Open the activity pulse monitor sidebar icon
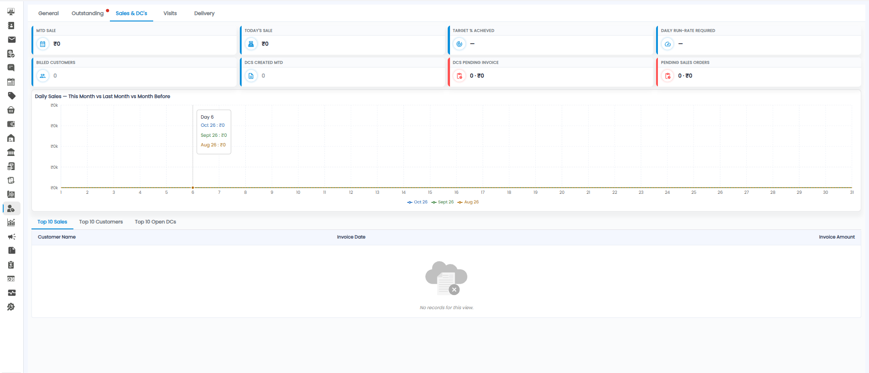The width and height of the screenshot is (869, 373). [x=11, y=293]
